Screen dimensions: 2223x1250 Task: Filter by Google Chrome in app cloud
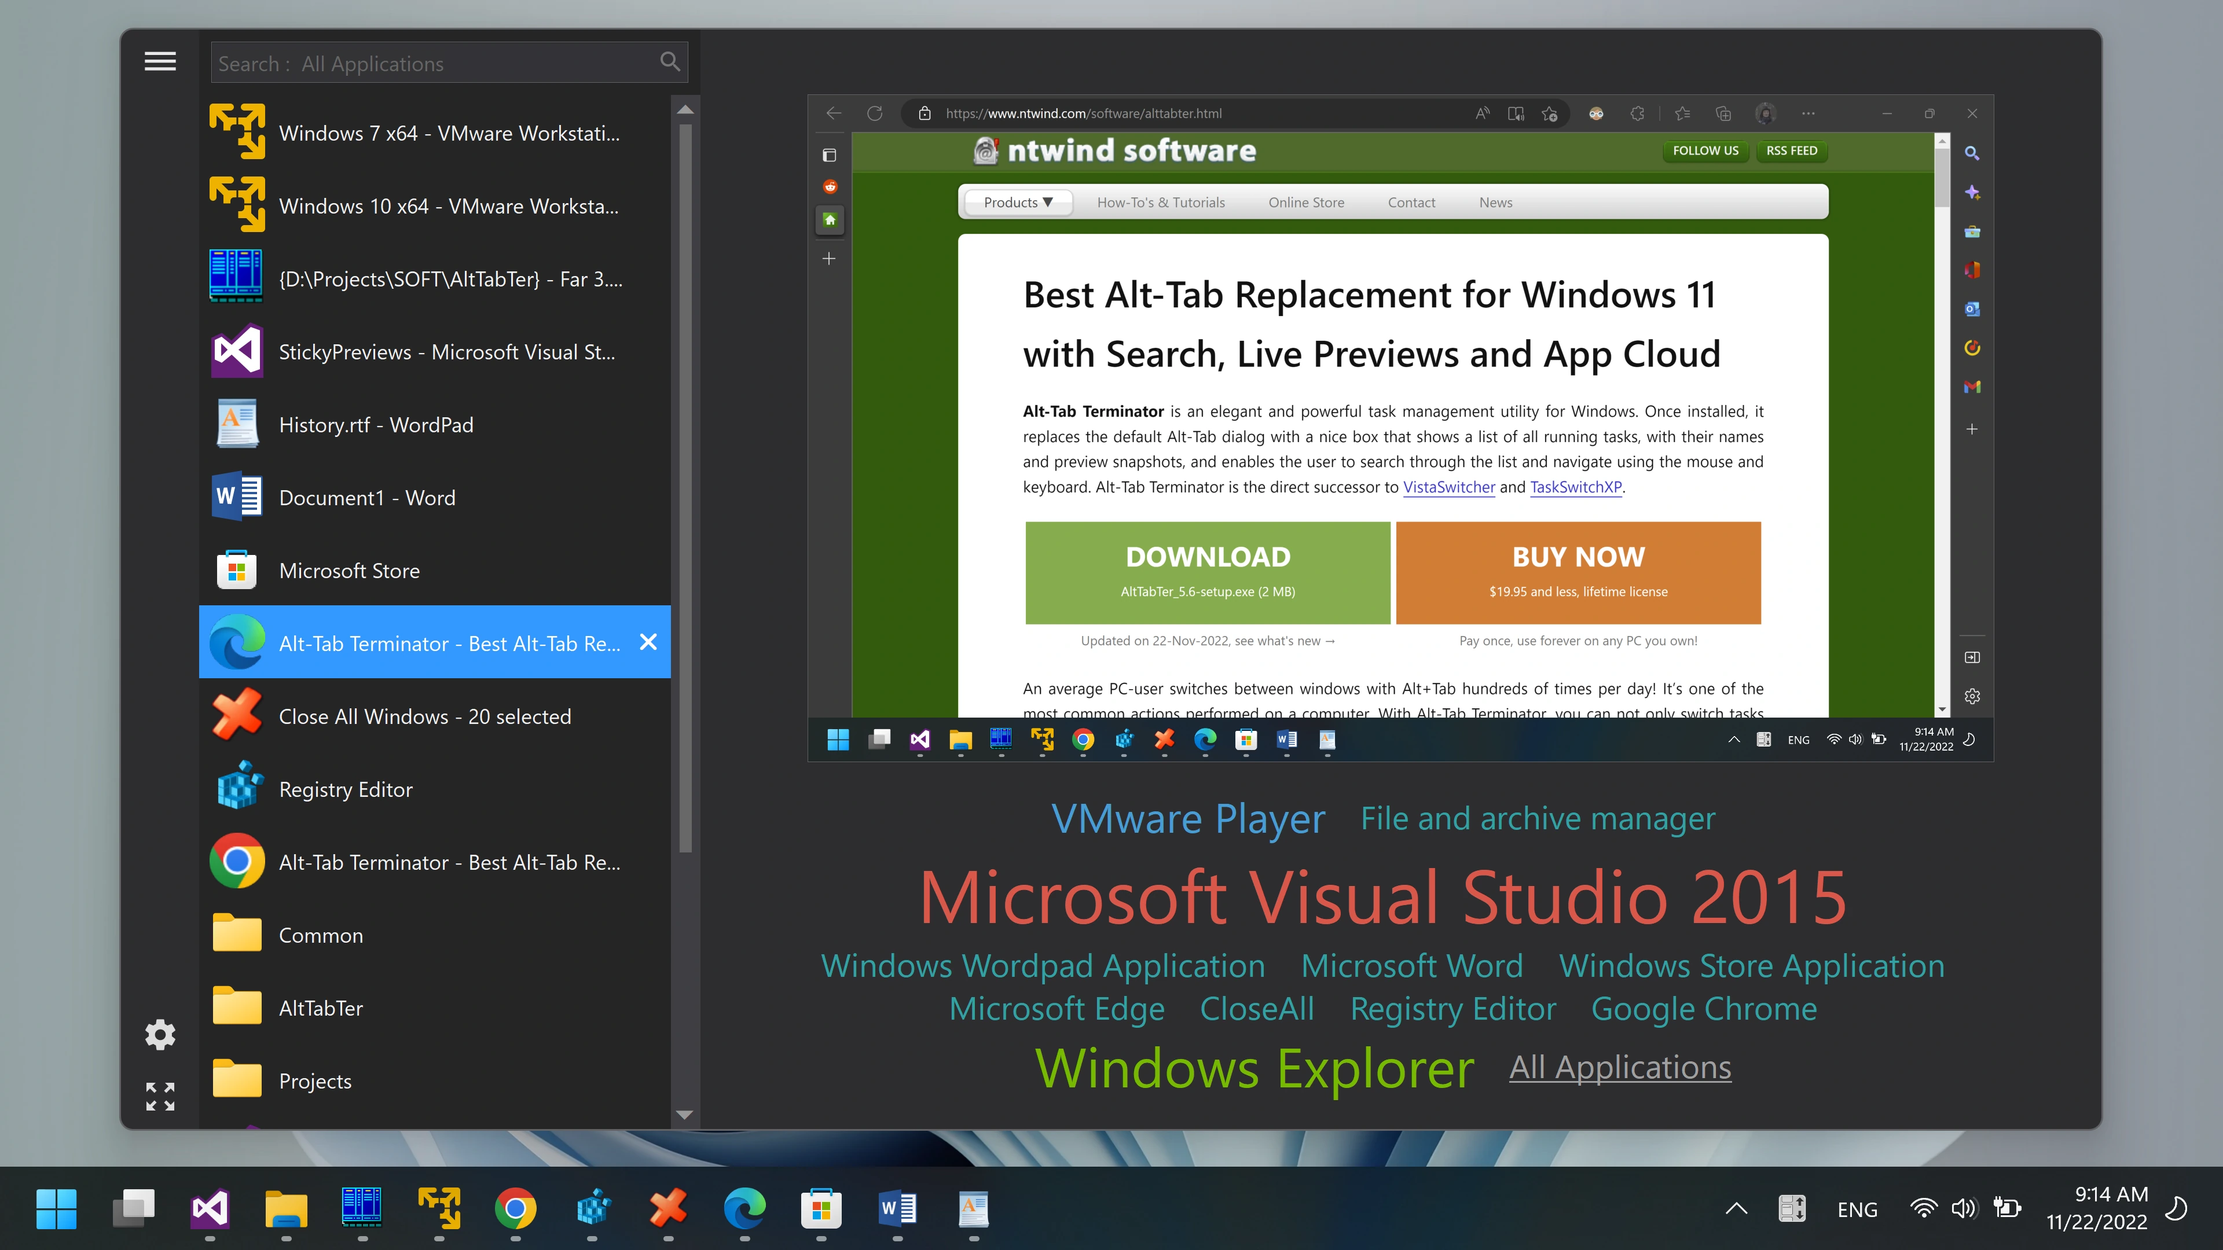click(1704, 1009)
